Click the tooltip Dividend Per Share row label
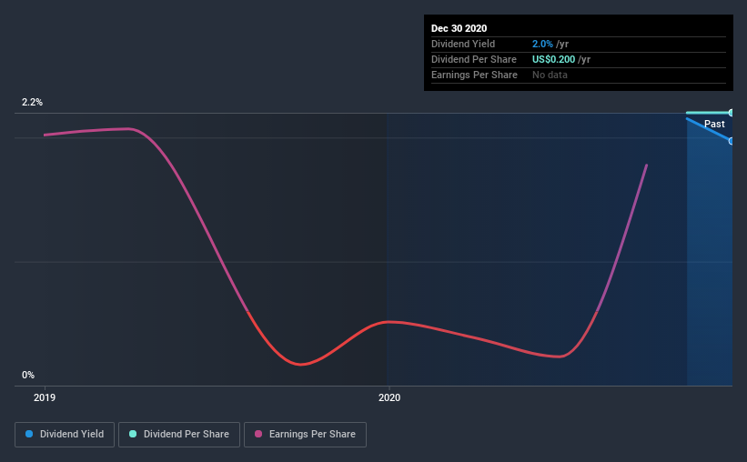This screenshot has width=747, height=462. [x=473, y=59]
